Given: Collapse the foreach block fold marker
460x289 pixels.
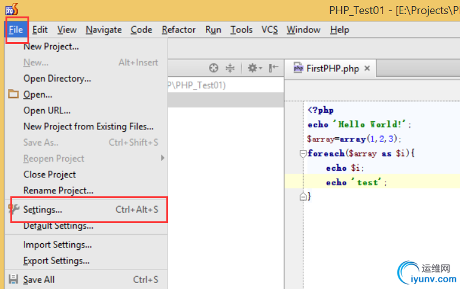Looking at the screenshot, I should coord(303,154).
